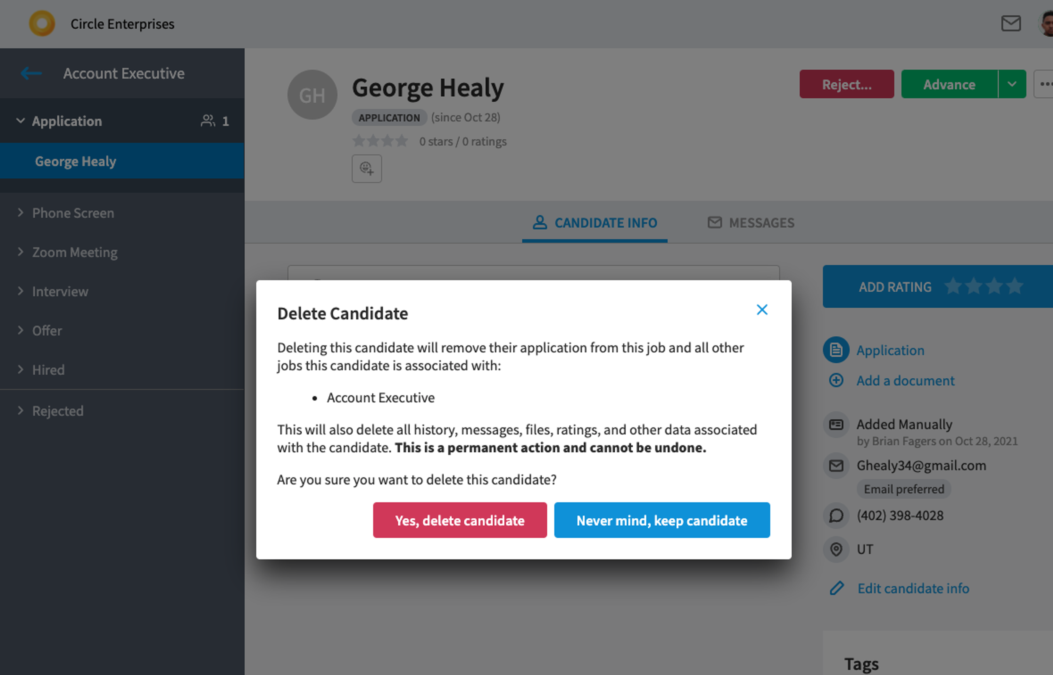Click the back arrow beside Account Executive
Viewport: 1053px width, 675px height.
point(31,73)
